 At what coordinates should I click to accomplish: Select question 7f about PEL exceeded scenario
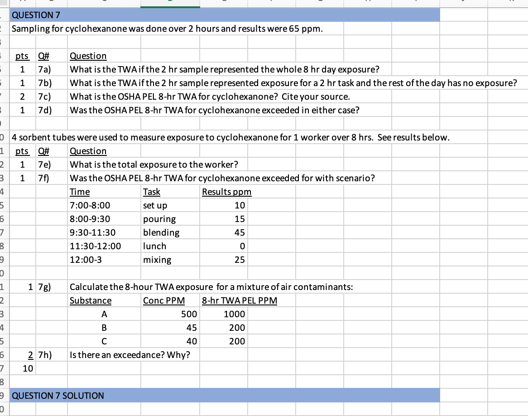coord(222,178)
